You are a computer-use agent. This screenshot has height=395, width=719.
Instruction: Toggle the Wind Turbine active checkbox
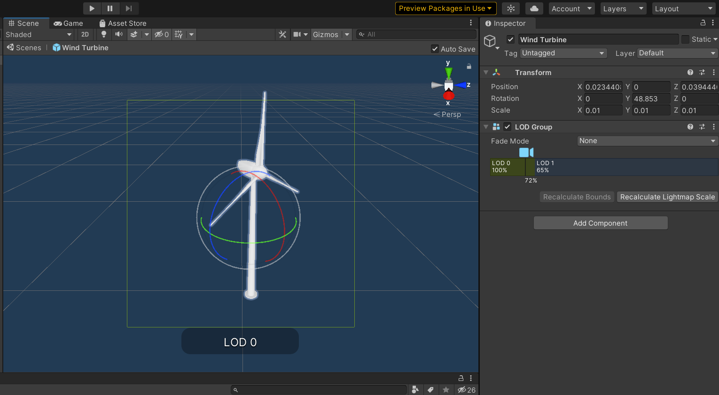tap(510, 39)
